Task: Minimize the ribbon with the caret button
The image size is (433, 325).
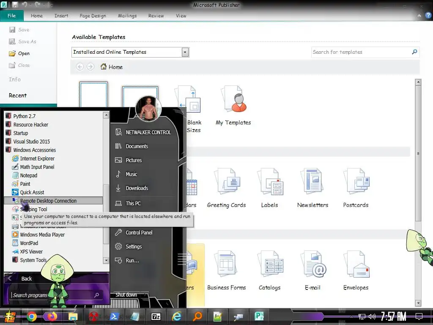Action: point(419,16)
